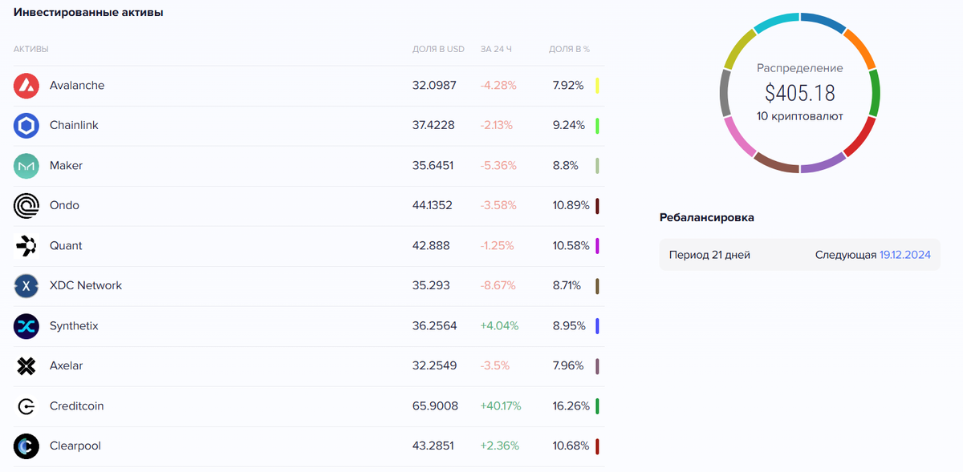
Task: Select the pale green marker for Maker
Action: [597, 166]
